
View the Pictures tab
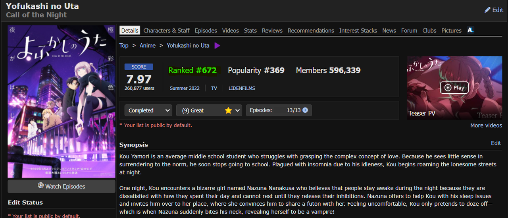452,31
